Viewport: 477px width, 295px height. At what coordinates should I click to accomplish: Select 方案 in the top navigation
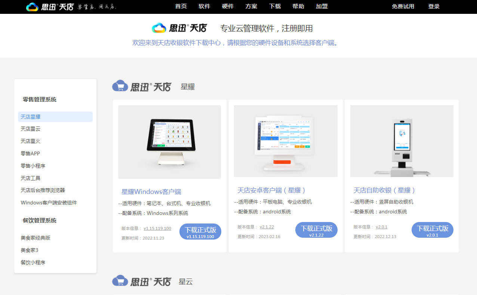click(x=251, y=6)
